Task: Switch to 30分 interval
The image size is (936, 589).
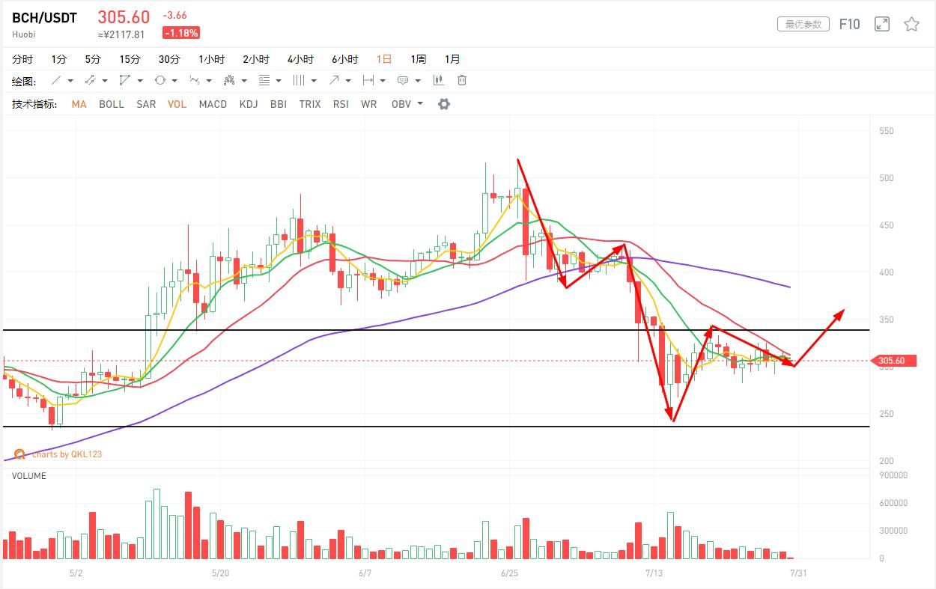Action: tap(169, 59)
